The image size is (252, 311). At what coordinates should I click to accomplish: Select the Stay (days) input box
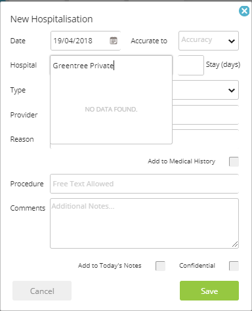click(x=191, y=65)
